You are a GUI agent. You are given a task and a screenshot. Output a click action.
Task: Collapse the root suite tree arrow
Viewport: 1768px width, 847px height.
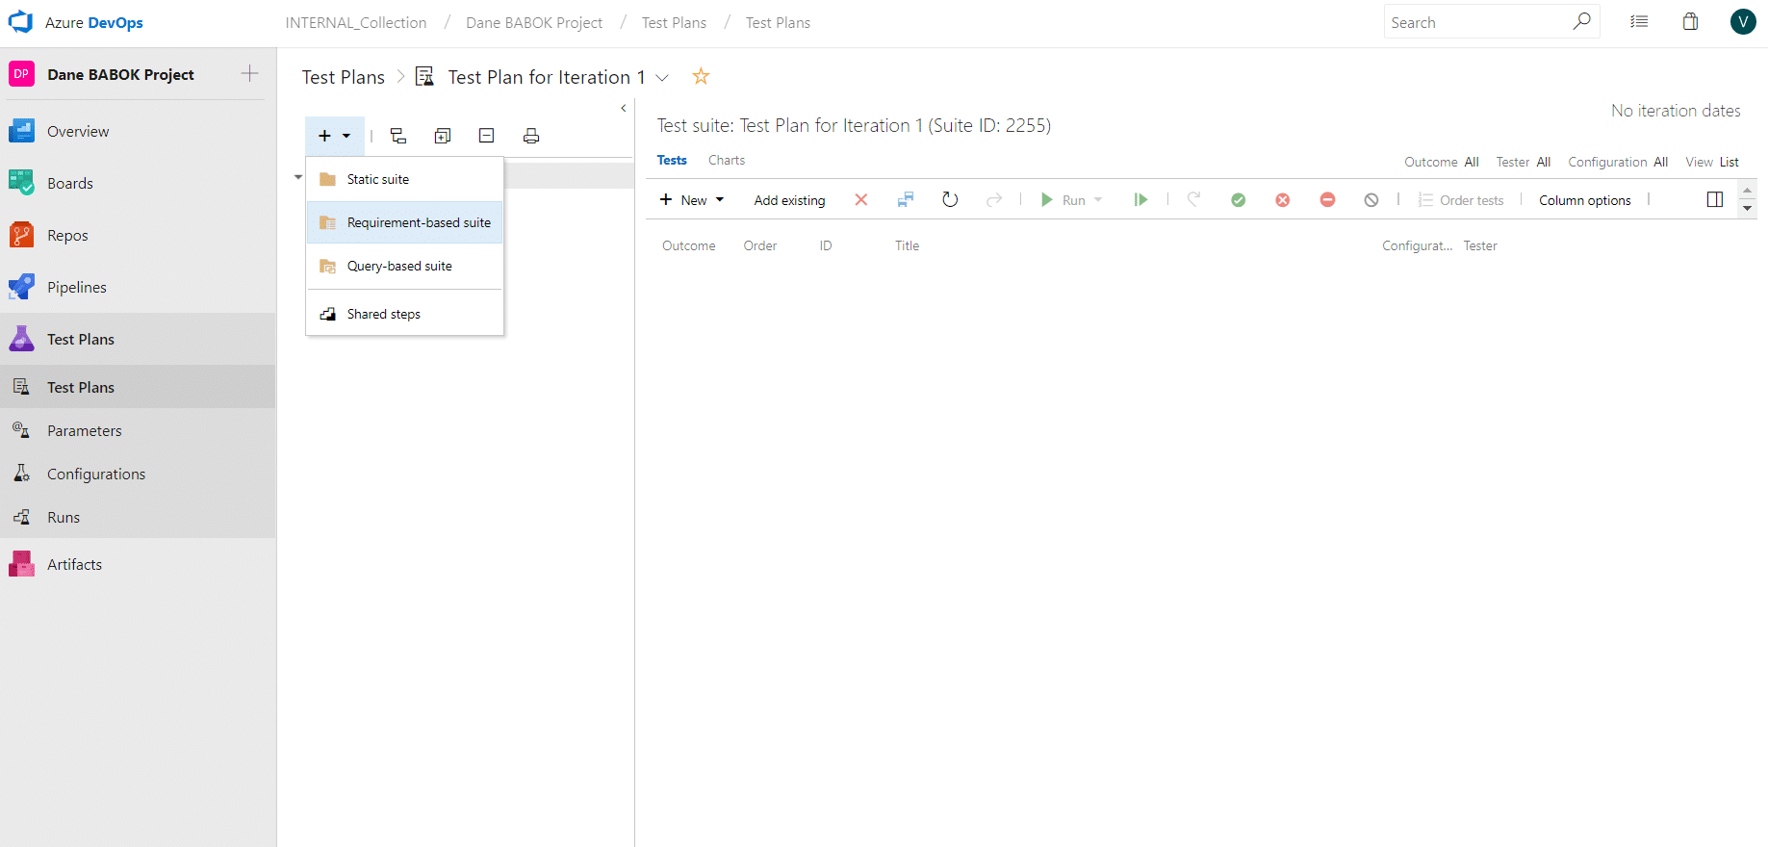pyautogui.click(x=298, y=177)
